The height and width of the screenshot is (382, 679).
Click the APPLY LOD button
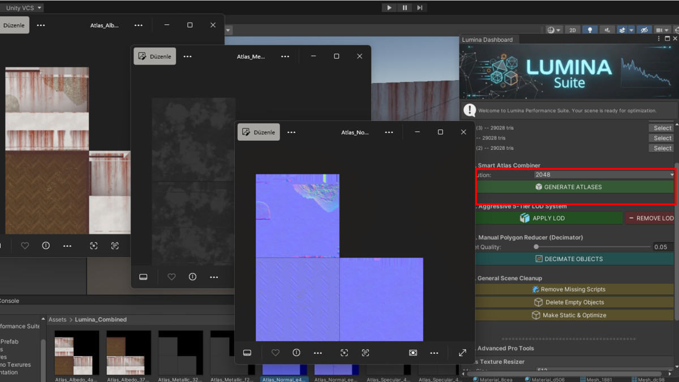(548, 218)
